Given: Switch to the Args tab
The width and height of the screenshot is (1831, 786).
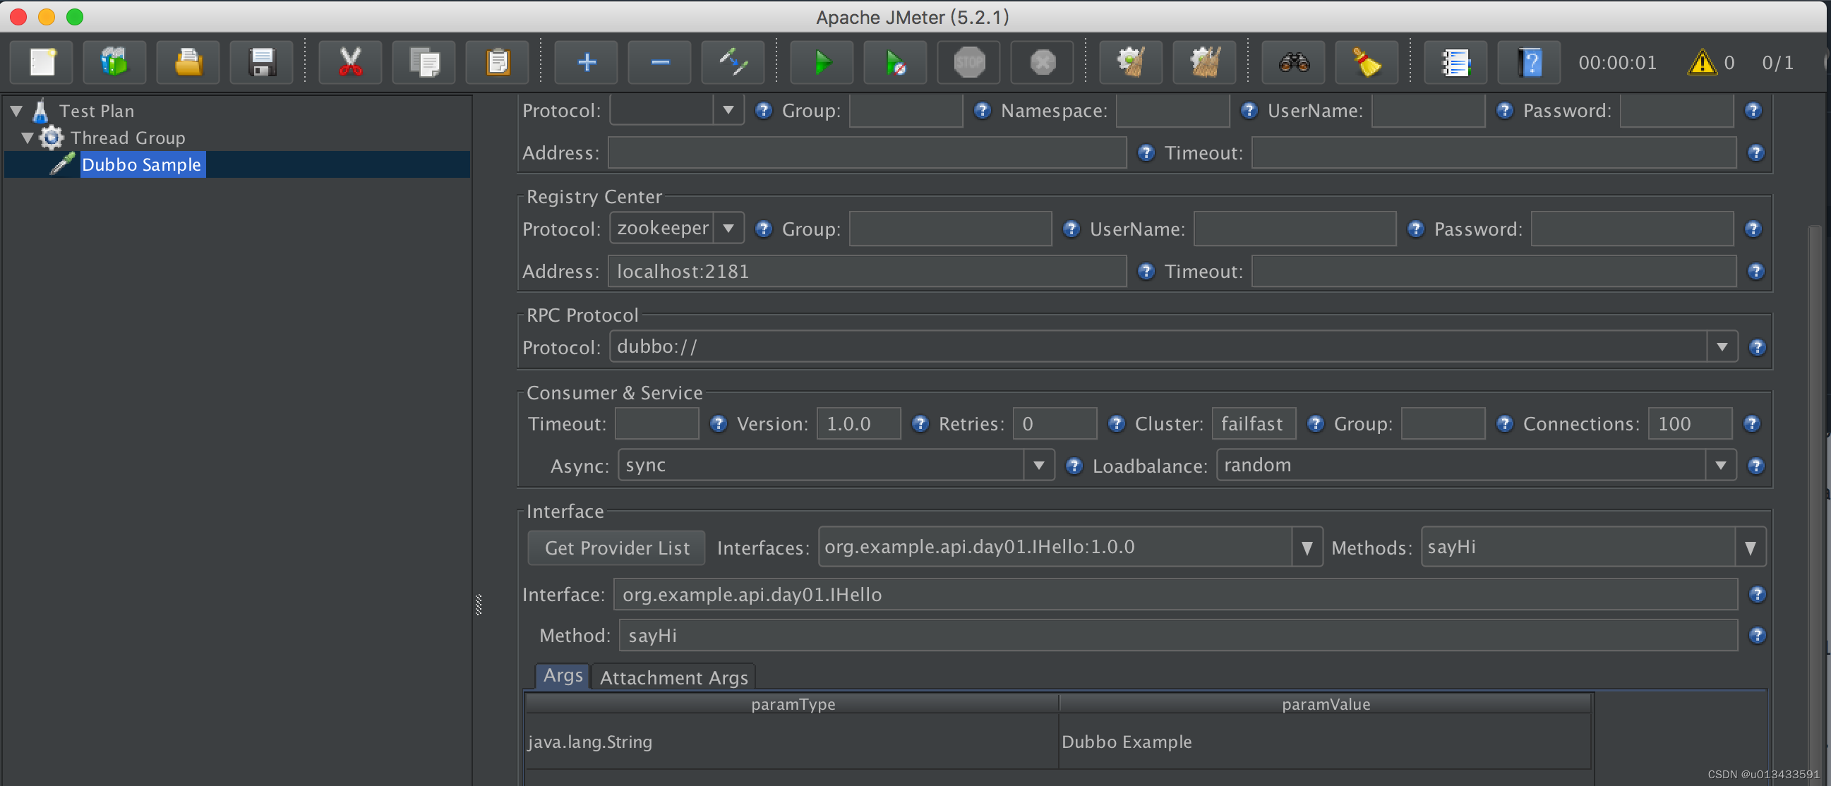Looking at the screenshot, I should (563, 676).
